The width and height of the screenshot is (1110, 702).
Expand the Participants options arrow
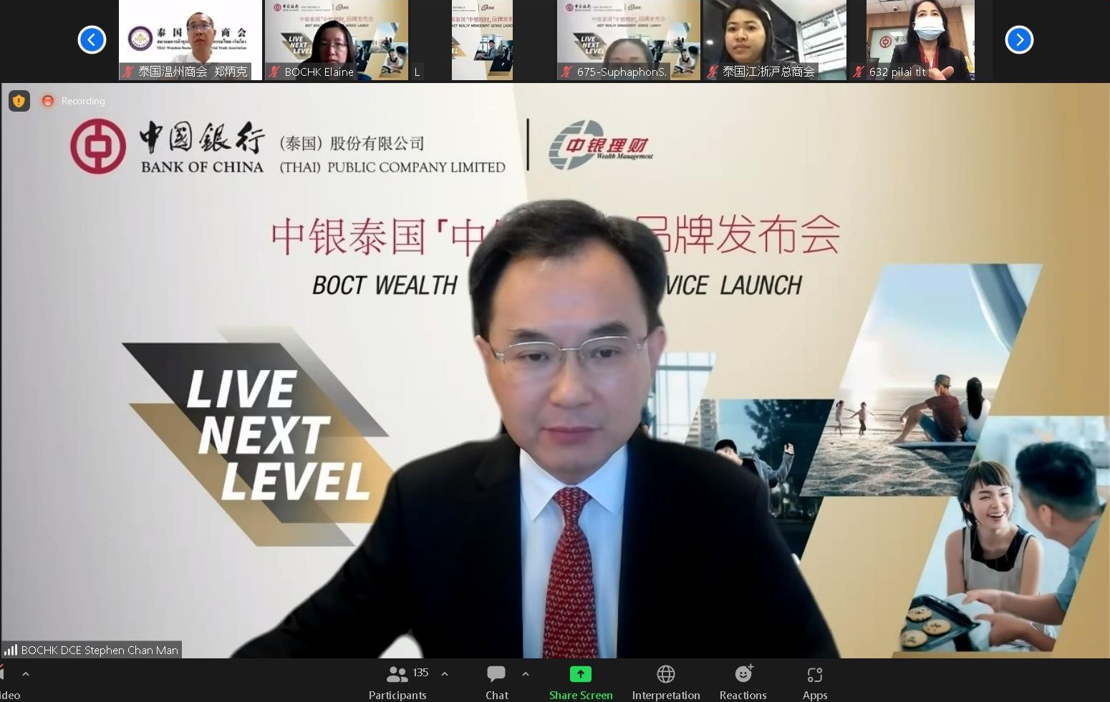[x=445, y=674]
